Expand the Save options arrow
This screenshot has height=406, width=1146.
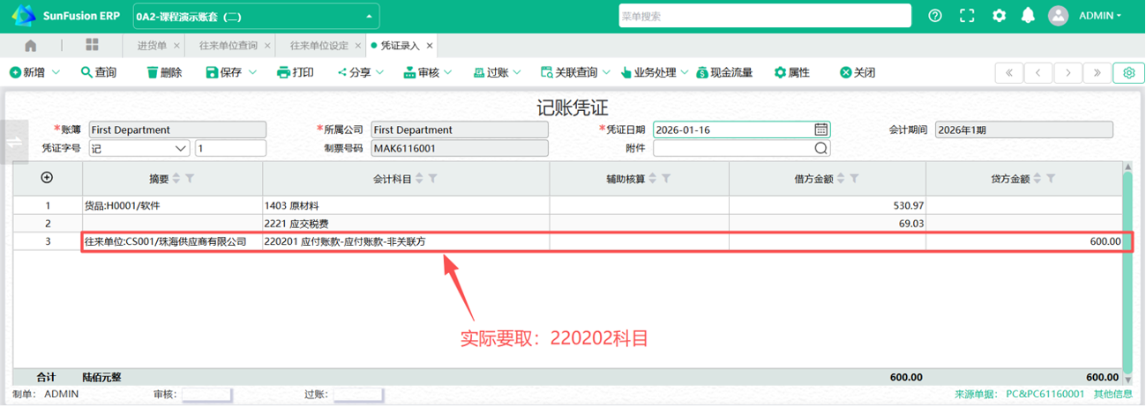[253, 72]
